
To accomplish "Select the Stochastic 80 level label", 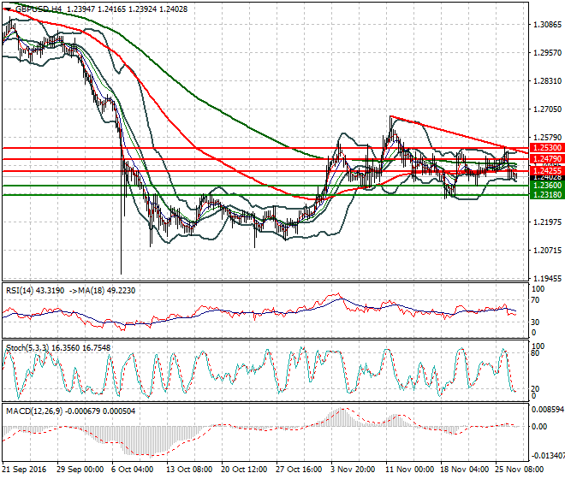I will pos(535,353).
